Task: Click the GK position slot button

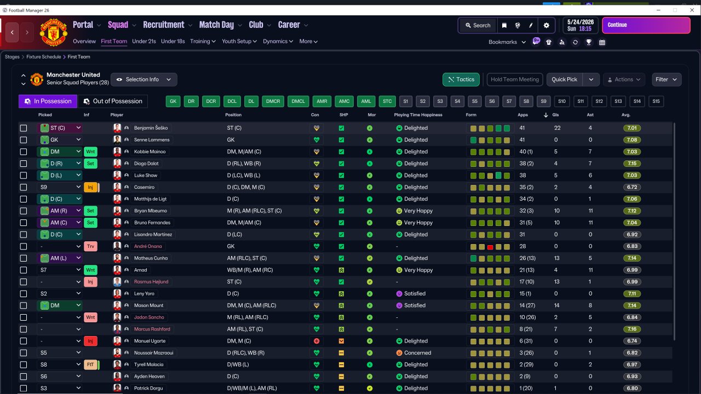Action: point(174,101)
